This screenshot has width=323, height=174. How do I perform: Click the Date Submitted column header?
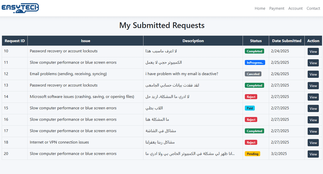click(286, 41)
